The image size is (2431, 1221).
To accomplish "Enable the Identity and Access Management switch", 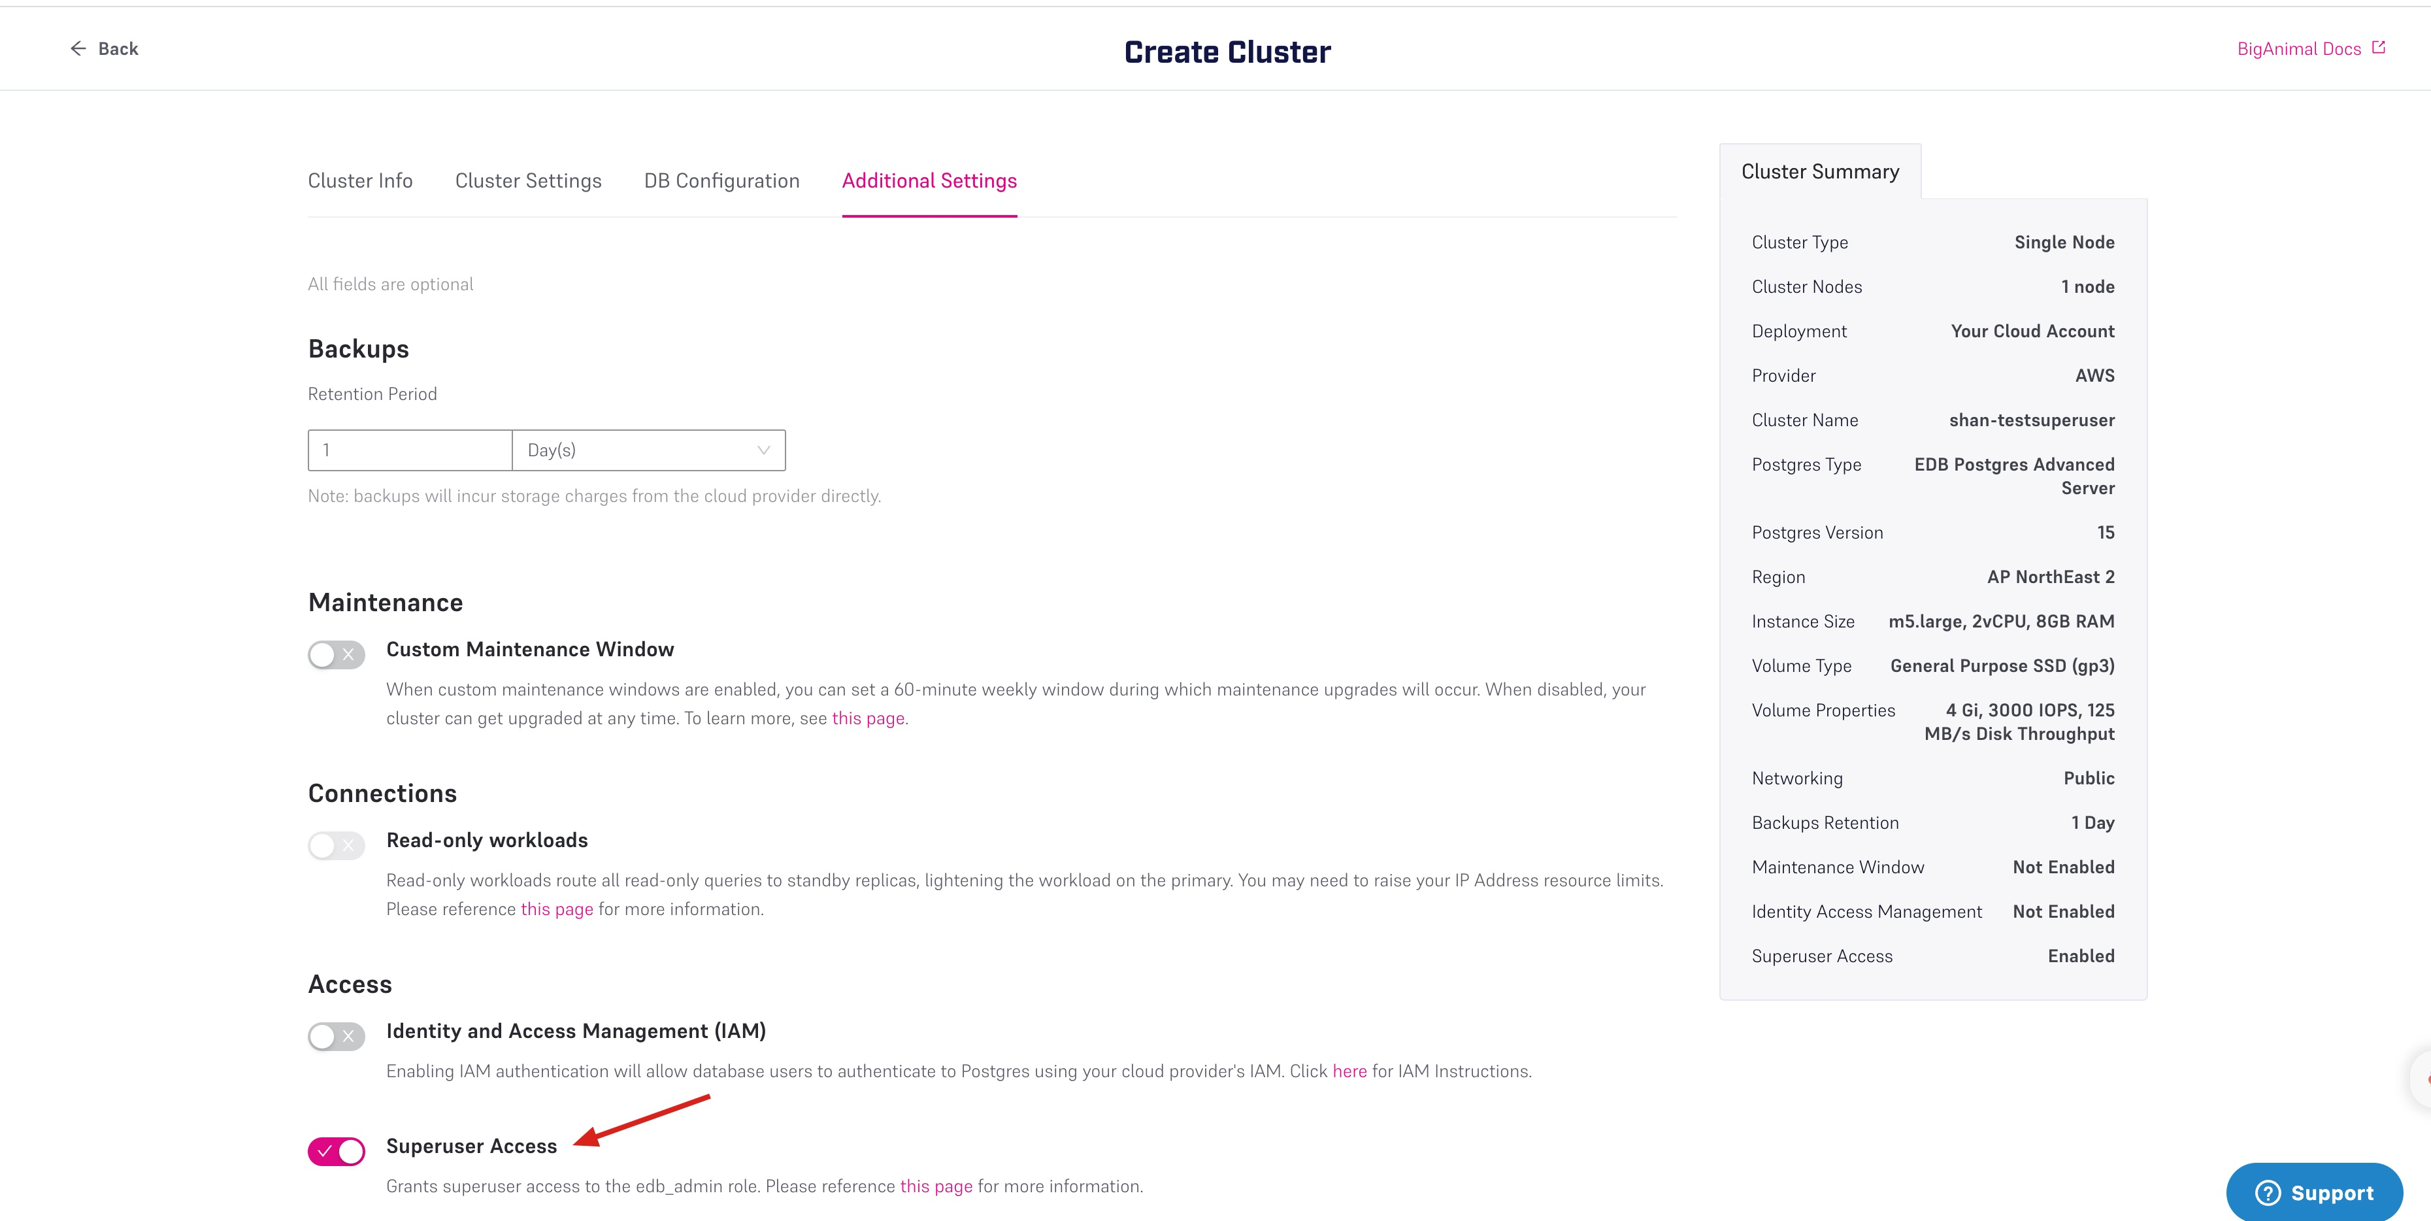I will 336,1036.
